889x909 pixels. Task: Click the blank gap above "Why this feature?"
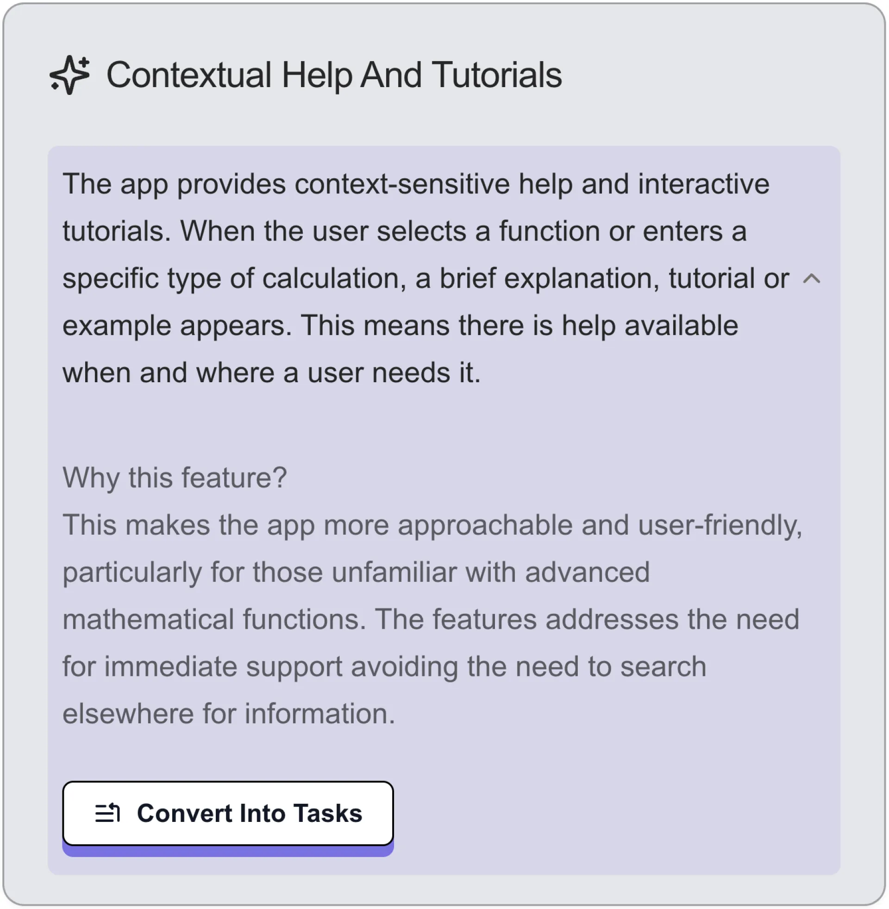tap(444, 425)
